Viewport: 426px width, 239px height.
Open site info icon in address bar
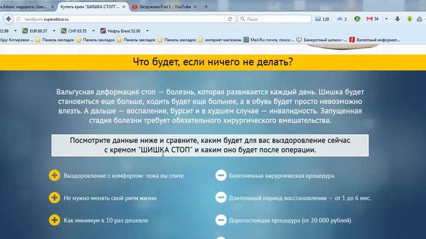click(18, 19)
